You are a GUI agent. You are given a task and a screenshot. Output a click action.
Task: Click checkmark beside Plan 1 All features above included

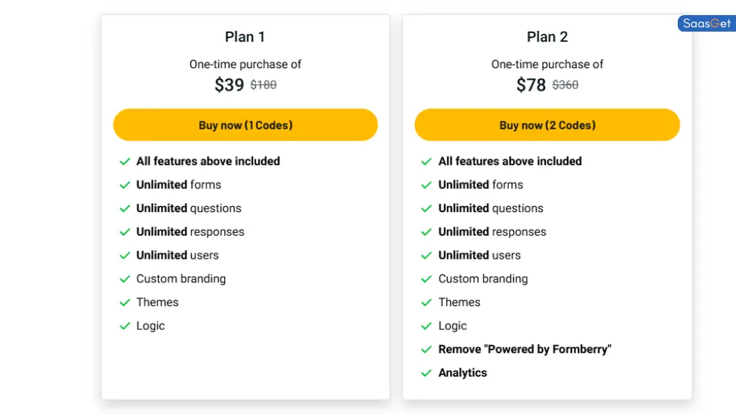click(x=125, y=162)
